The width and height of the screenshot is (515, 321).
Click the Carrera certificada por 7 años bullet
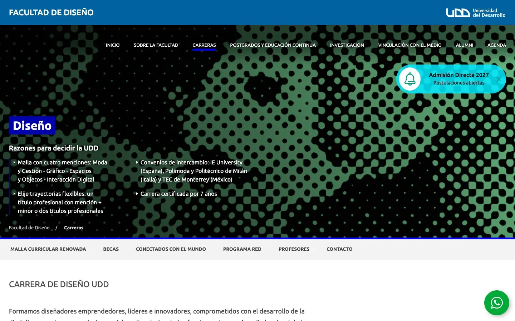pyautogui.click(x=179, y=194)
